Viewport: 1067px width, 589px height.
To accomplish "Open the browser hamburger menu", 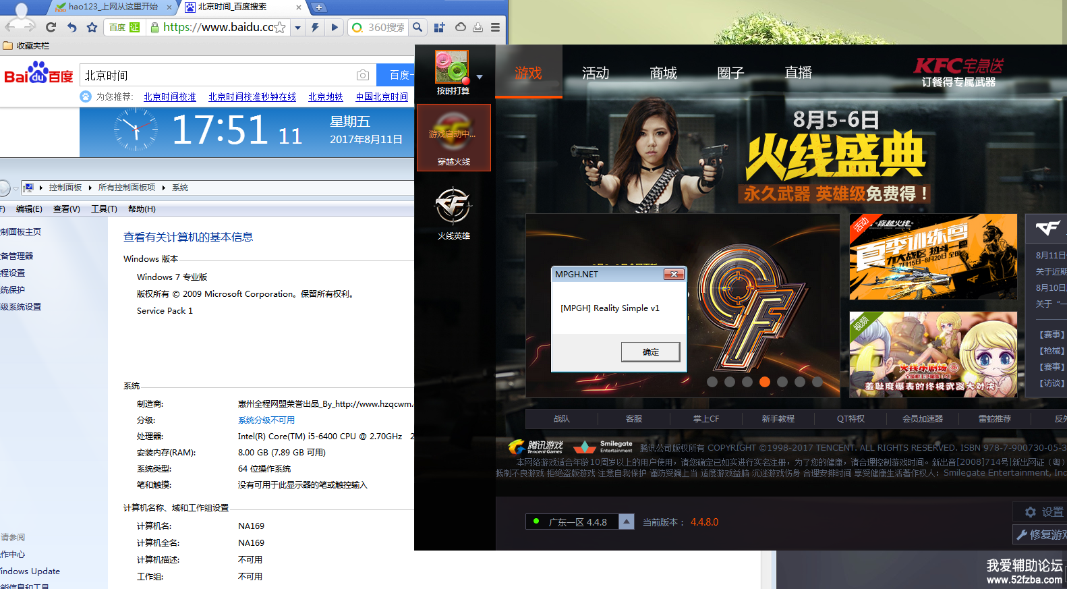I will tap(495, 27).
